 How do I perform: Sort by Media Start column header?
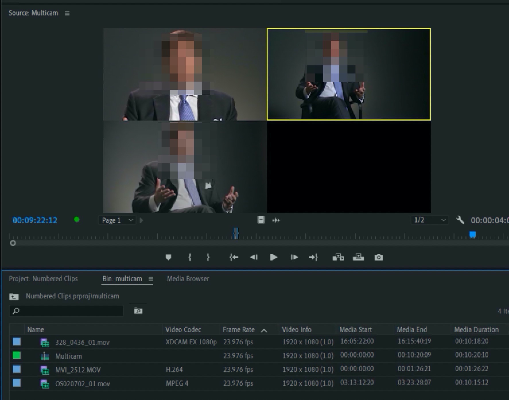tap(356, 330)
